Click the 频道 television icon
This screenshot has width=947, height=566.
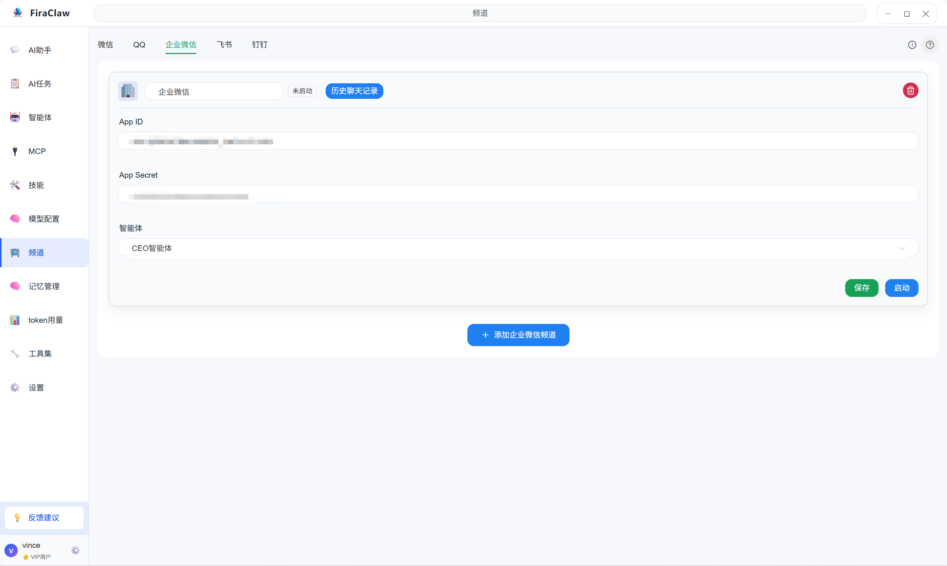pyautogui.click(x=15, y=252)
